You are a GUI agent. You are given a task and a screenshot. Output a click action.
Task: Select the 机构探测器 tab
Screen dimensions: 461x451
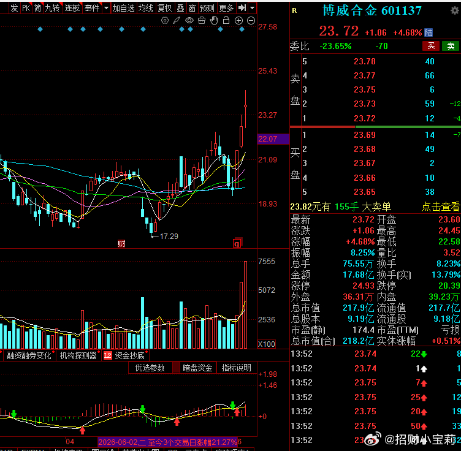pos(78,355)
